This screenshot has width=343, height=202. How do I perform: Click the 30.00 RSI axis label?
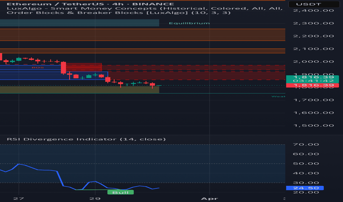[x=306, y=183]
